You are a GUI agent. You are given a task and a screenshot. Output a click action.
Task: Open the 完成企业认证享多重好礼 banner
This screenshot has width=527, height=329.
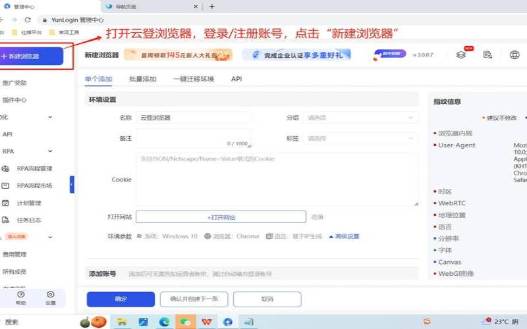(296, 55)
